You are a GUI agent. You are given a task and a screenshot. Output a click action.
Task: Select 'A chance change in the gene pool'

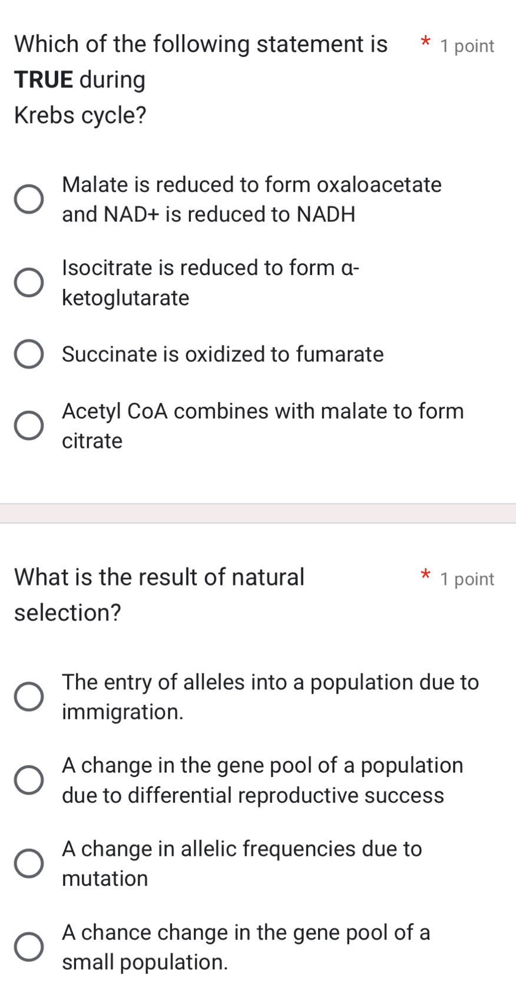pos(29,946)
